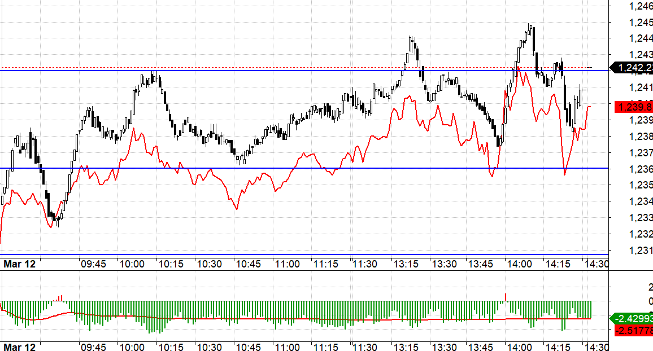
Task: Click the red 1,239.8 price tag
Action: pyautogui.click(x=634, y=107)
